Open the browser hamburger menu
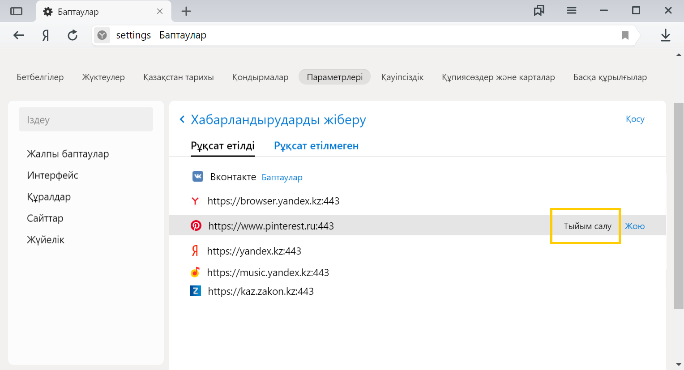The width and height of the screenshot is (684, 370). pos(572,10)
